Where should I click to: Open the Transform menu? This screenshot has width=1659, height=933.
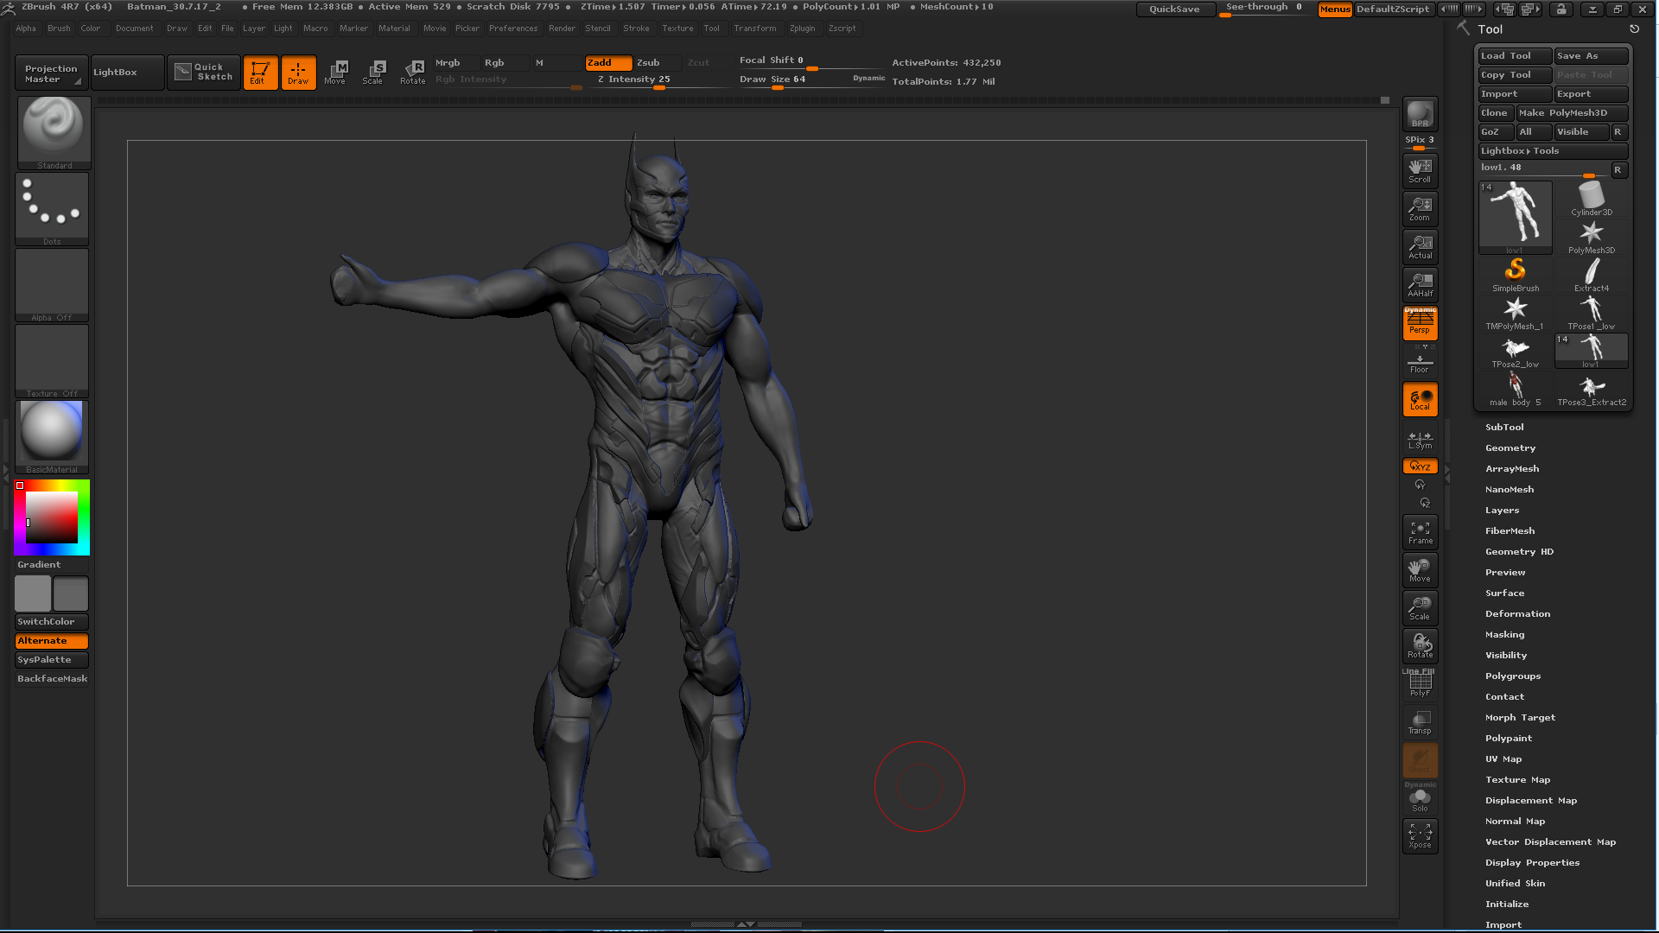coord(755,28)
